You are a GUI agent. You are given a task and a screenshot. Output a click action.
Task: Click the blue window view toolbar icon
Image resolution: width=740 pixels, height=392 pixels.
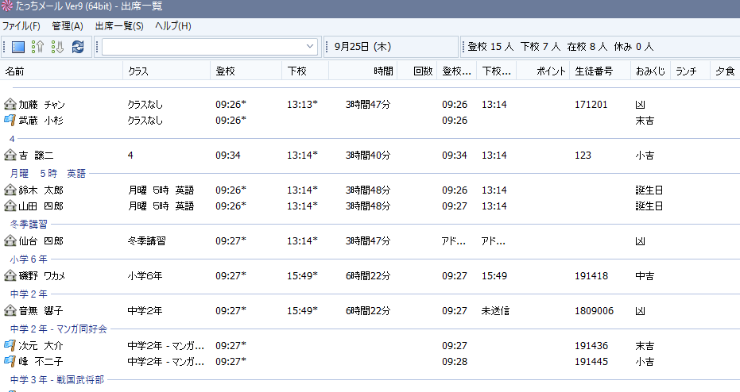pyautogui.click(x=19, y=47)
